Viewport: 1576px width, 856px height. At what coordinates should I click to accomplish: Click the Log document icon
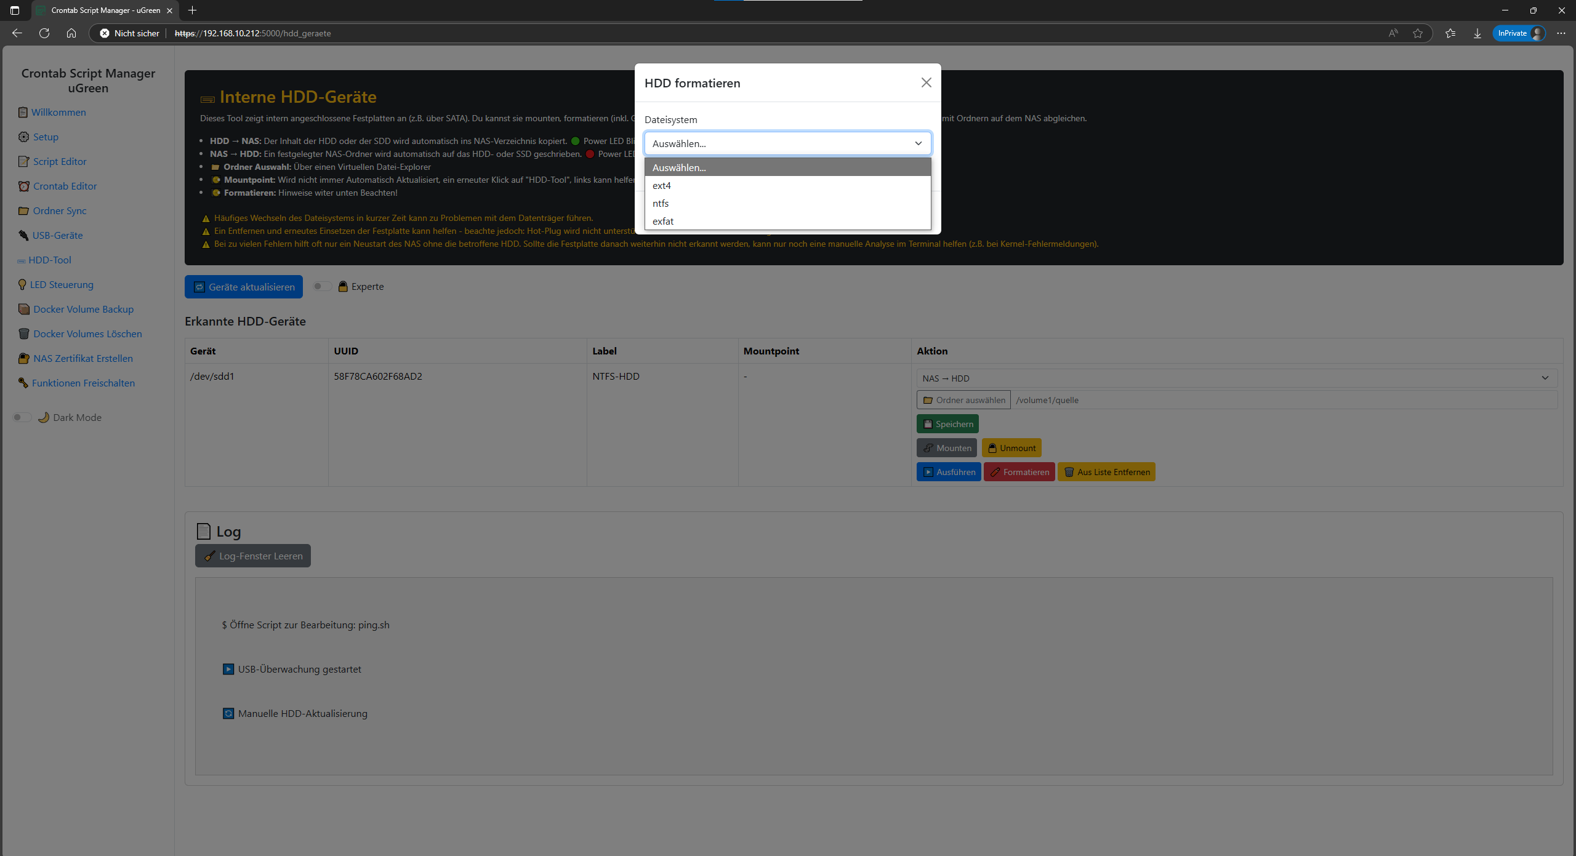[203, 531]
